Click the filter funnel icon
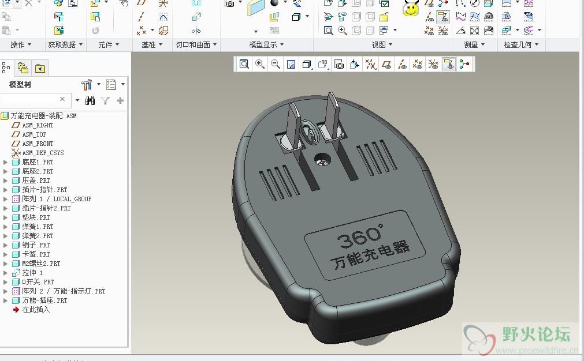Screen dimensions: 584x361 click(x=105, y=100)
